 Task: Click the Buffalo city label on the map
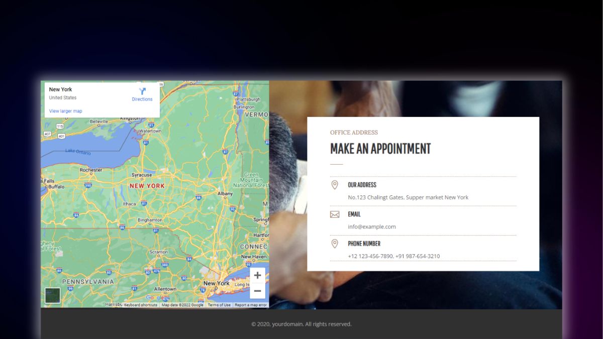pos(56,187)
